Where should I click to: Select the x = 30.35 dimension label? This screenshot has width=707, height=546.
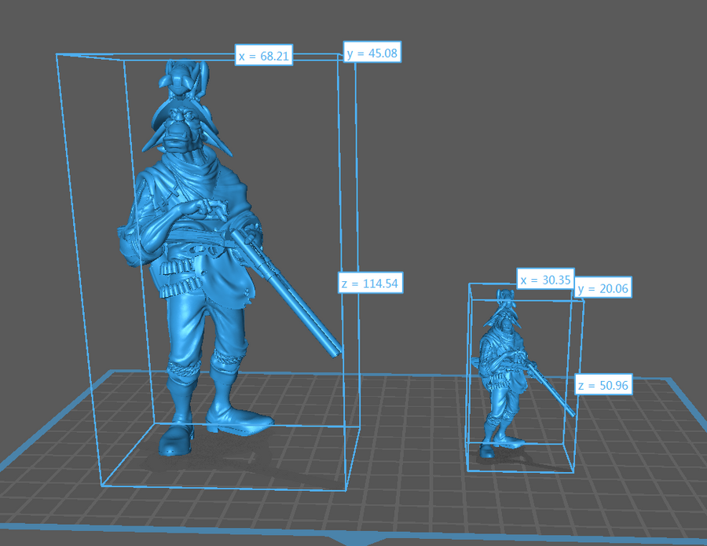544,280
